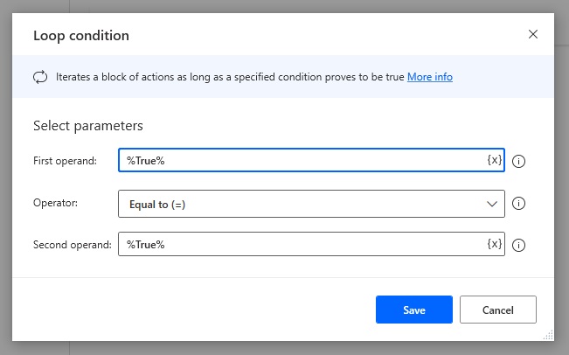This screenshot has height=355, width=569.
Task: Click the First operand label
Action: [x=65, y=161]
